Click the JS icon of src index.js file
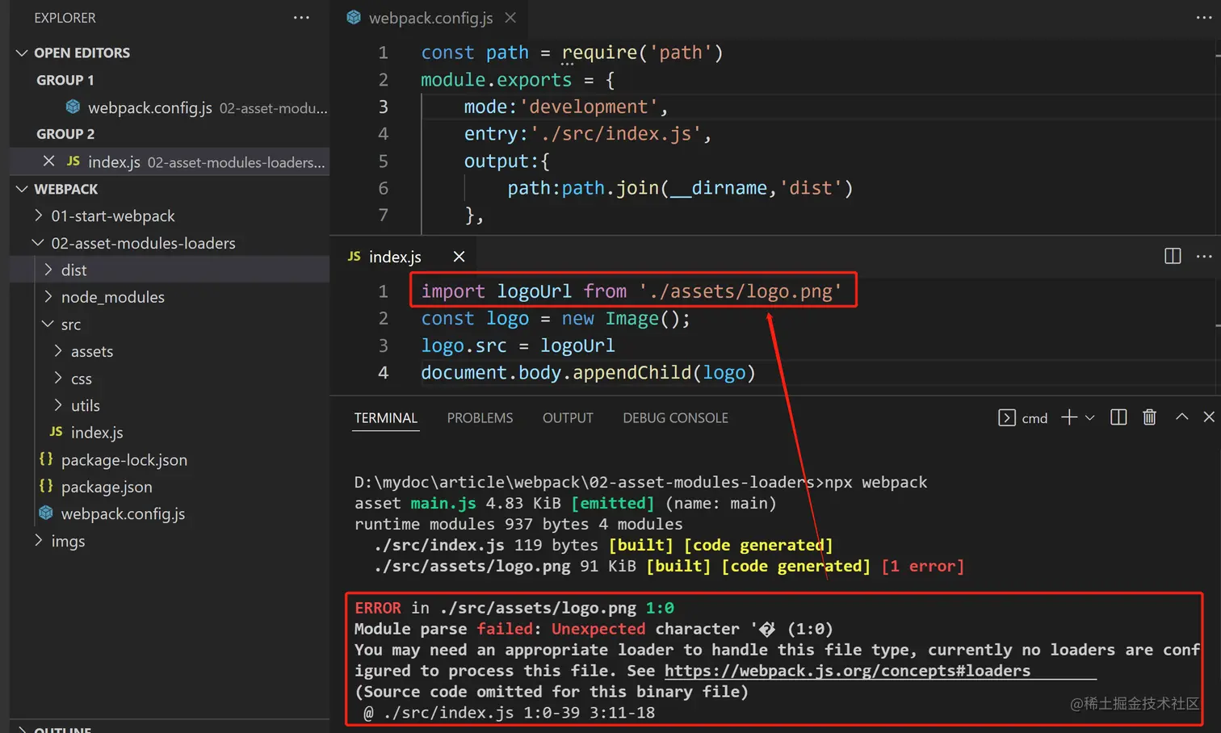Image resolution: width=1221 pixels, height=733 pixels. click(x=56, y=432)
